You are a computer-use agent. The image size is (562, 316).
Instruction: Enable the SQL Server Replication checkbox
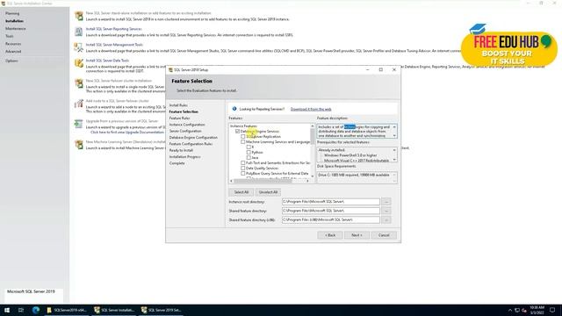[x=243, y=137]
